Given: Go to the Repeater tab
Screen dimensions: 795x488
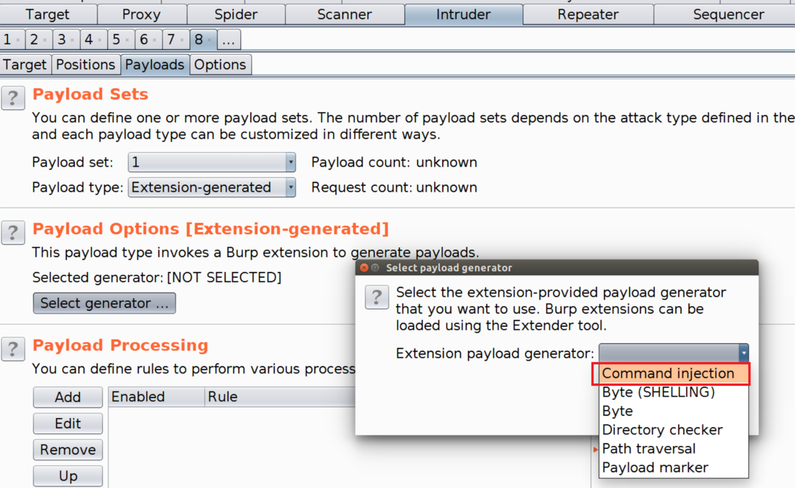Looking at the screenshot, I should click(x=587, y=14).
